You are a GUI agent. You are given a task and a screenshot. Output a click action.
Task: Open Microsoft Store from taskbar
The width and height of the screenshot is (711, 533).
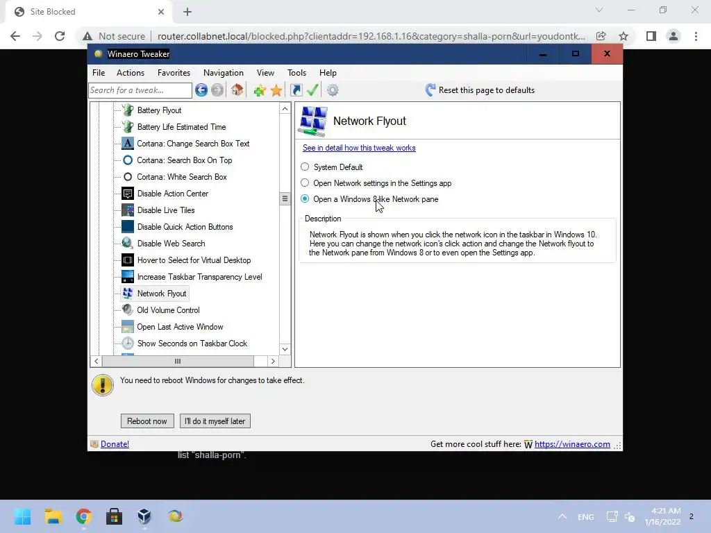coord(115,516)
